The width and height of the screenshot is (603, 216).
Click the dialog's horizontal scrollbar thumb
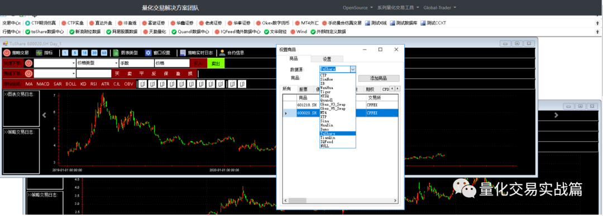pos(297,200)
